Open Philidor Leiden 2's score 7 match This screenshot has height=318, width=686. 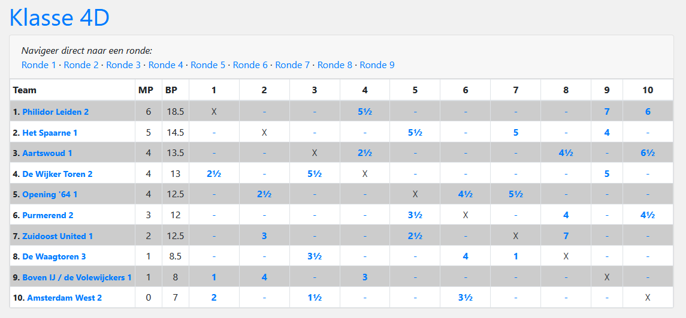[x=607, y=112]
